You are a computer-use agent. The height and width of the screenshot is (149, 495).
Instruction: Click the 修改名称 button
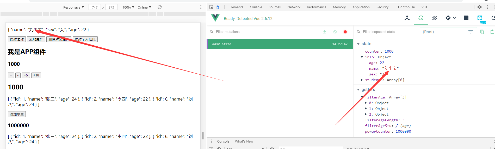17,39
